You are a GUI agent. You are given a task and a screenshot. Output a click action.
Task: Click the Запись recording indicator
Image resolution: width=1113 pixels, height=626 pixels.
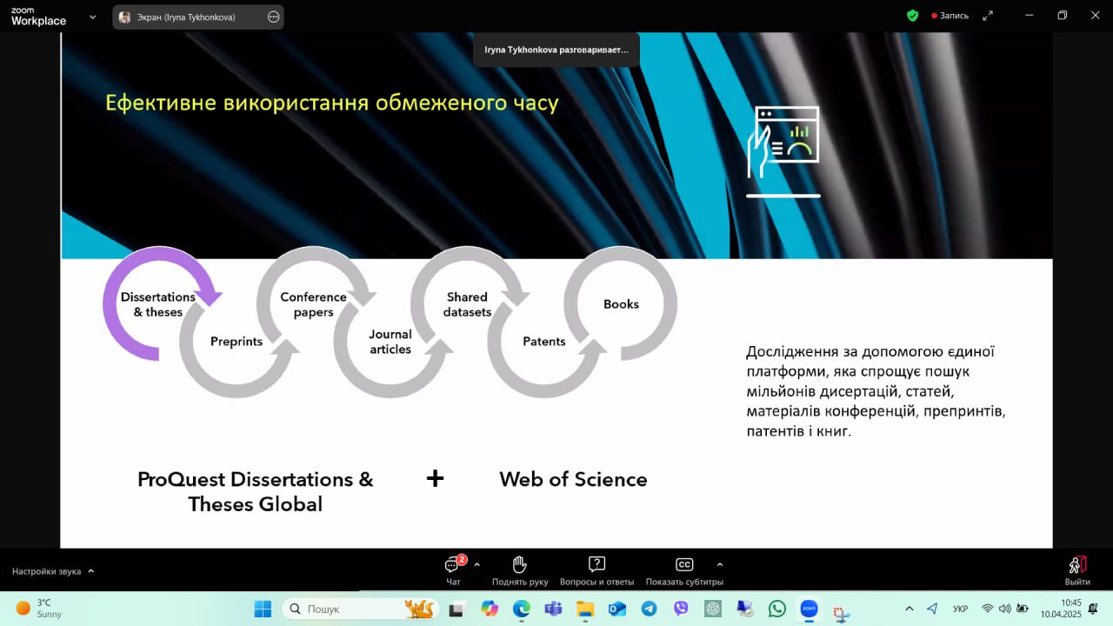[x=950, y=16]
